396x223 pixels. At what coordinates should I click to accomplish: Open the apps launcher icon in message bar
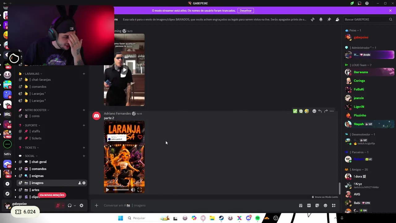pyautogui.click(x=334, y=205)
